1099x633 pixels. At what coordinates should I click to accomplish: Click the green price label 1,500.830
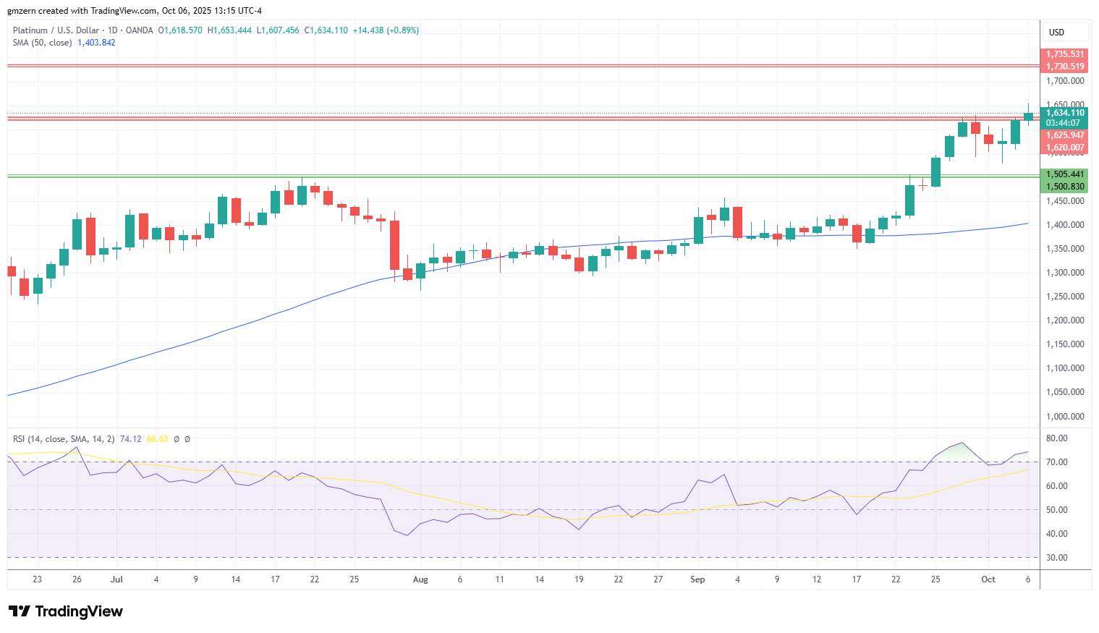(x=1064, y=187)
